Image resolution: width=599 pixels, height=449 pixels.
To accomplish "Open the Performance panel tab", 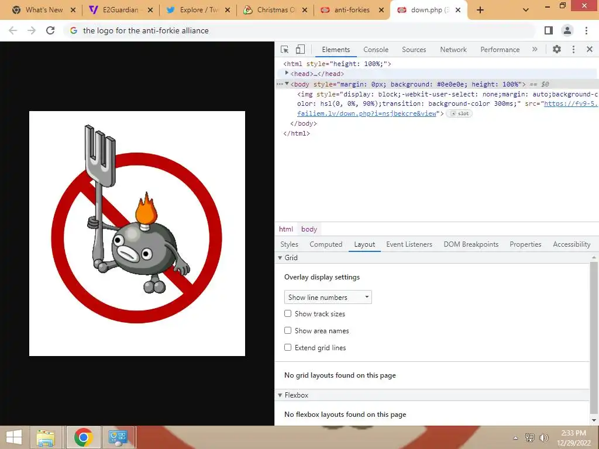I will pyautogui.click(x=500, y=50).
